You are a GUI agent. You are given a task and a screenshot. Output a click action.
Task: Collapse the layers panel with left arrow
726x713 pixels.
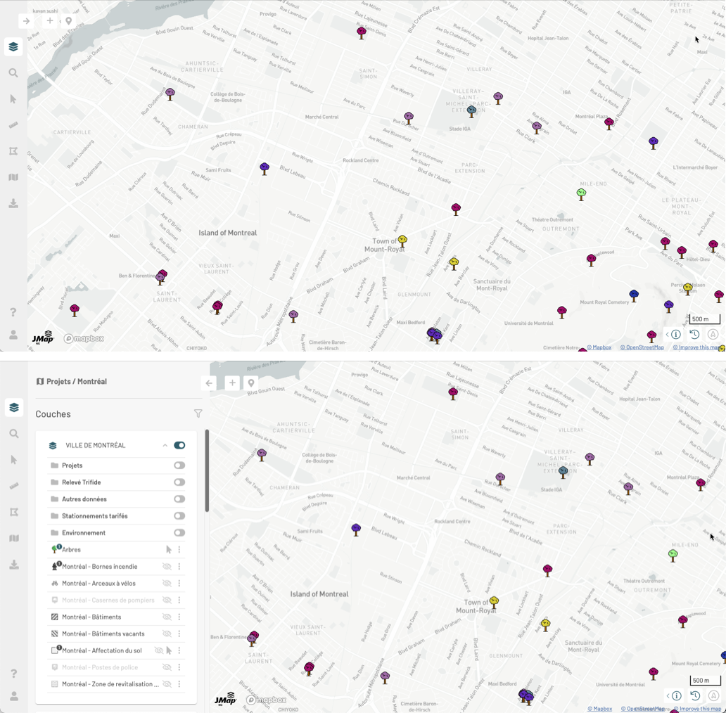coord(209,383)
